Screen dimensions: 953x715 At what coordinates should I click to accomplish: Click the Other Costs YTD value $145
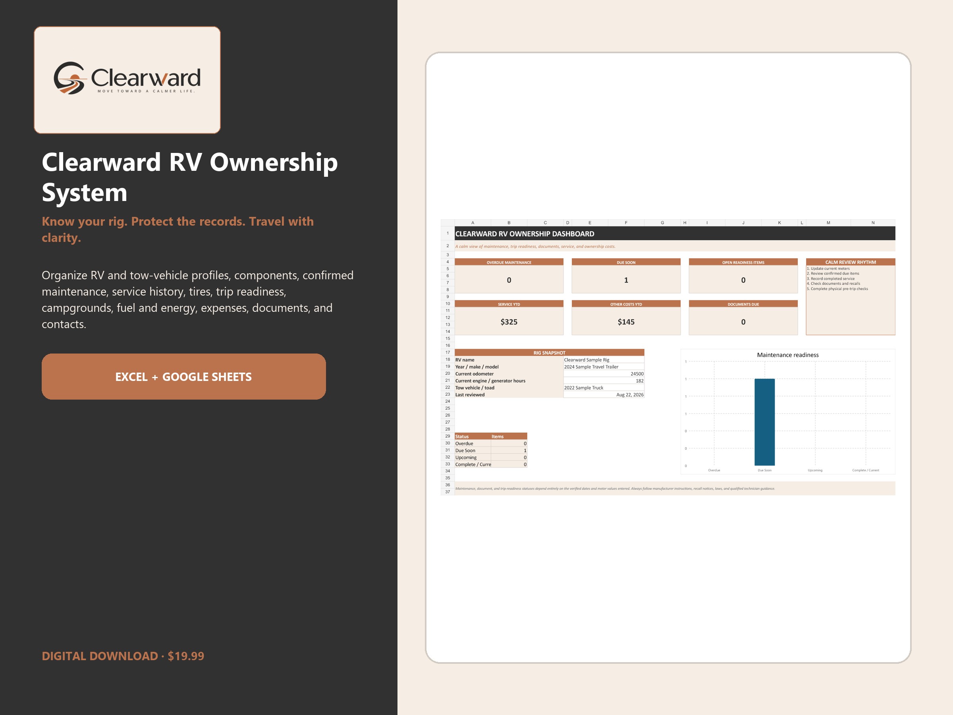point(626,322)
